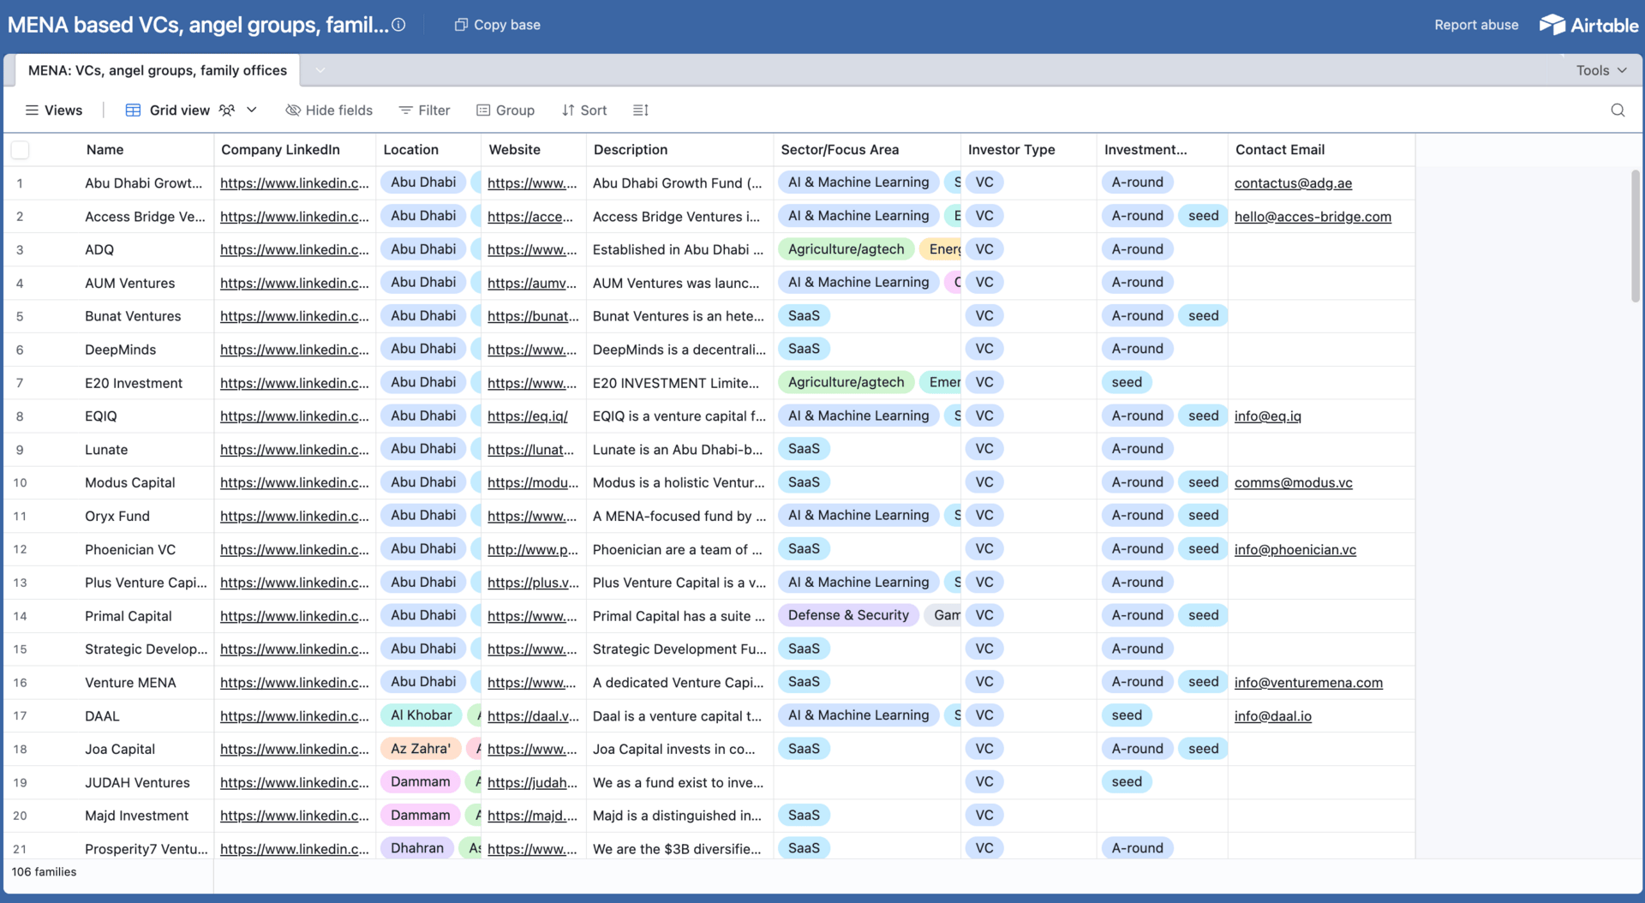The height and width of the screenshot is (903, 1645).
Task: Click the Views label button
Action: coord(54,110)
